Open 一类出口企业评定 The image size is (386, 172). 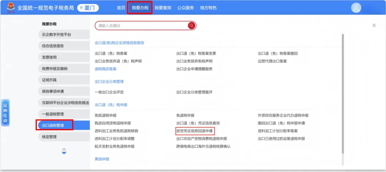[x=109, y=92]
